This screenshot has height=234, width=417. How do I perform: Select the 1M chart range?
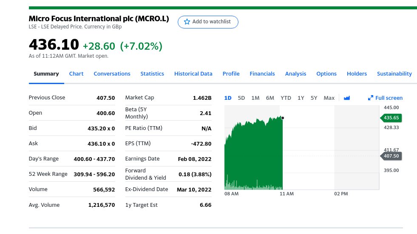tap(255, 98)
